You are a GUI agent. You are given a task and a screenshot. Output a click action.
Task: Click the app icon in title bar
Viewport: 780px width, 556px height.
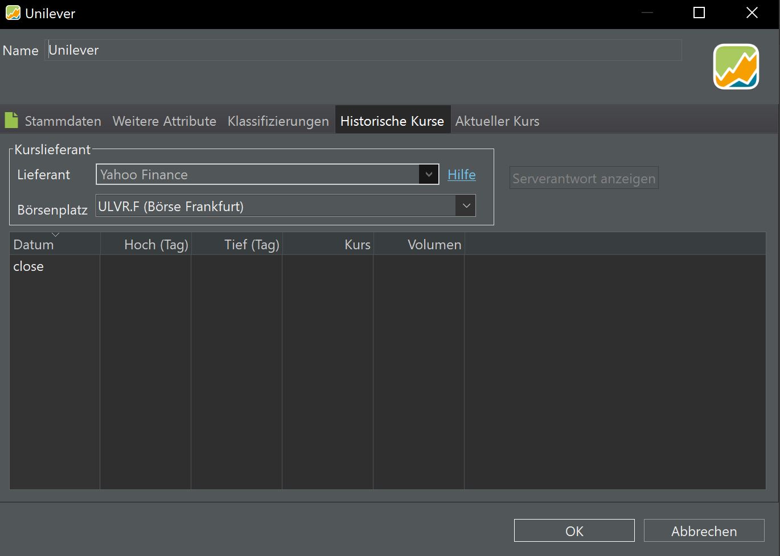[x=13, y=13]
